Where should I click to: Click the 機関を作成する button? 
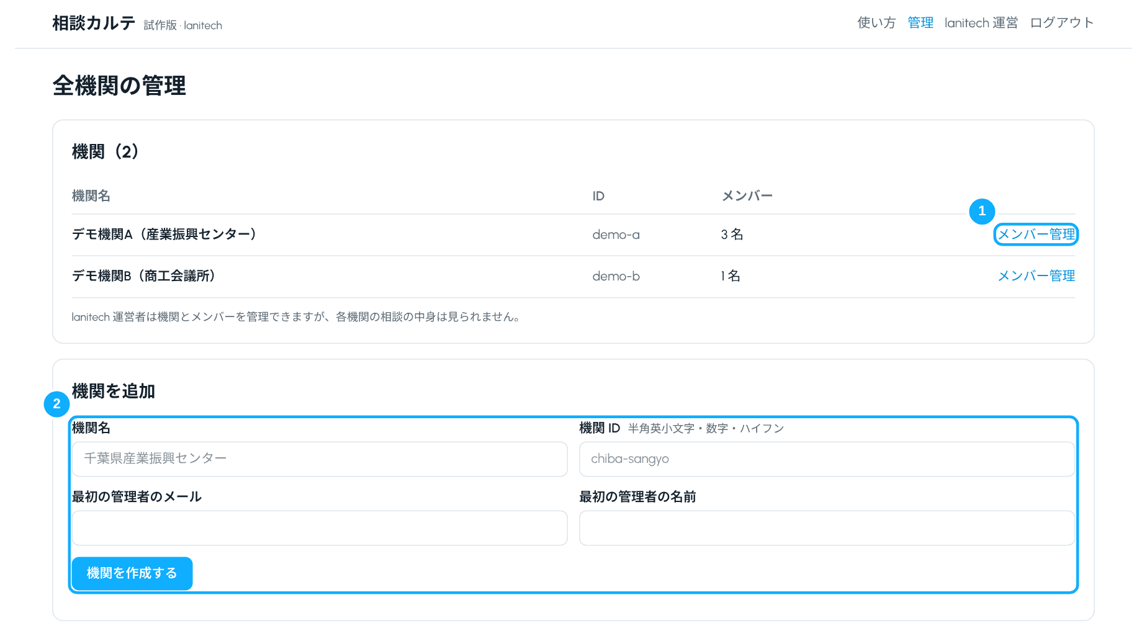[132, 573]
